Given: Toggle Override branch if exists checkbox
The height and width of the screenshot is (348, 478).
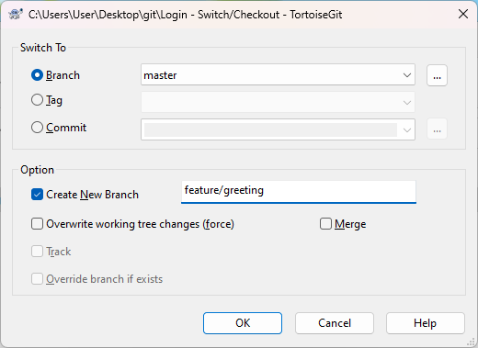Looking at the screenshot, I should (x=37, y=279).
